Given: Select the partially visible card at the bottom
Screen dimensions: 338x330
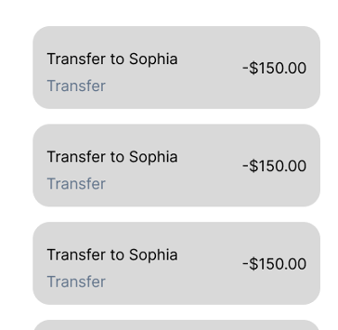Looking at the screenshot, I should 177,325.
